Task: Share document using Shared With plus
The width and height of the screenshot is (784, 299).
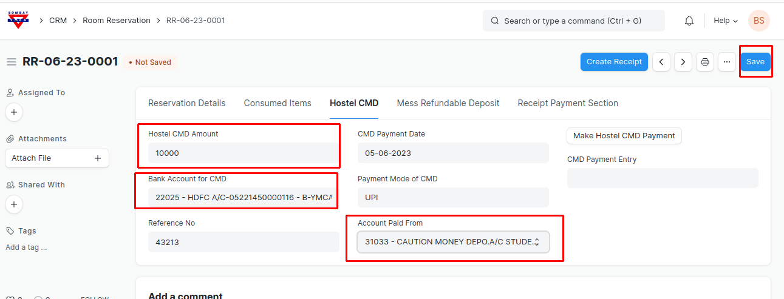Action: (14, 204)
